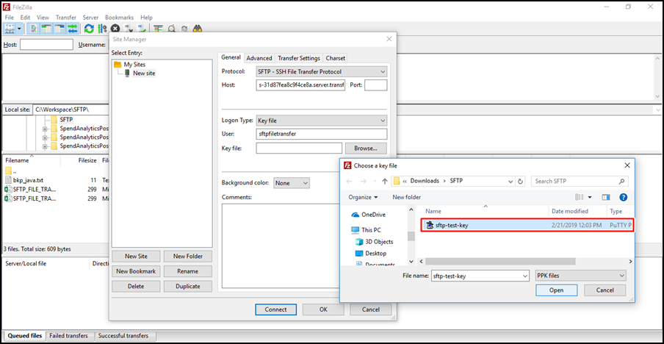This screenshot has height=344, width=664.
Task: Click the cancel operation toolbar icon
Action: coord(115,29)
